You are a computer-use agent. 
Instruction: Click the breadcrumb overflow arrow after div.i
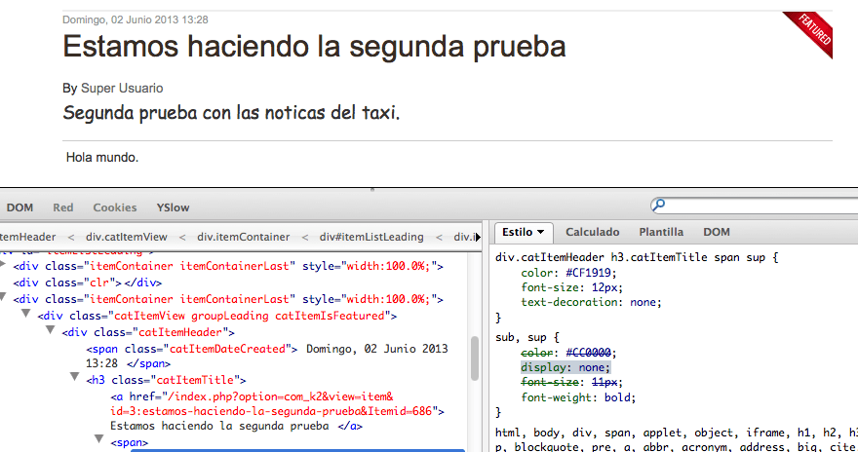point(478,237)
